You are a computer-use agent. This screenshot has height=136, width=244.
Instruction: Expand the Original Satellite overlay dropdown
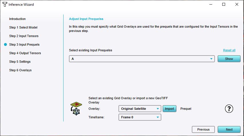pyautogui.click(x=140, y=109)
